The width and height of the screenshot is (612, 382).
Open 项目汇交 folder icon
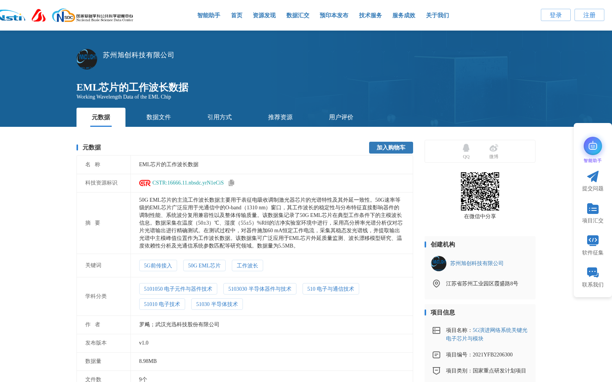point(593,209)
